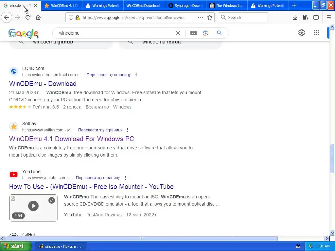335x251 pixels.
Task: Close the wincdemu Google tab
Action: click(x=35, y=6)
